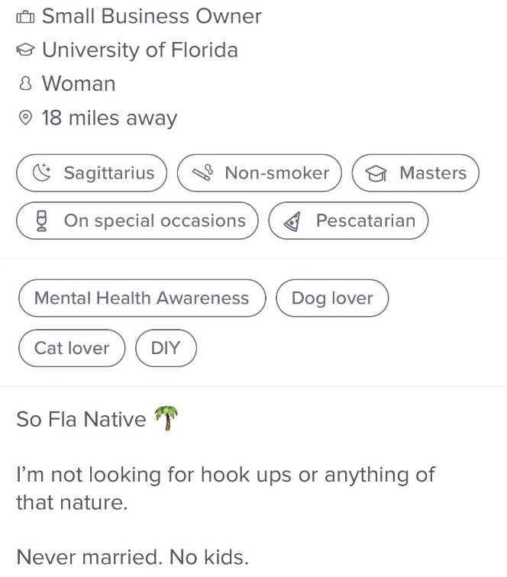The width and height of the screenshot is (507, 577).
Task: Tap the Masters education badge
Action: (415, 173)
